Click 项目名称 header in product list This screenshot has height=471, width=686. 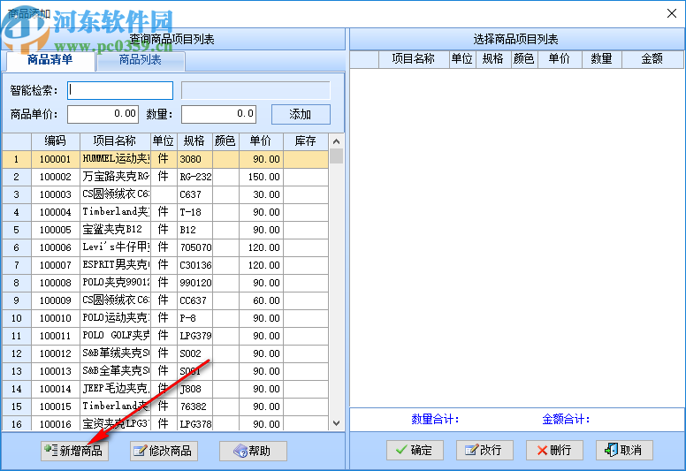tap(115, 141)
